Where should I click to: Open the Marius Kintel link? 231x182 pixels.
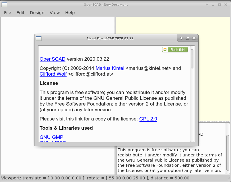click(x=110, y=68)
